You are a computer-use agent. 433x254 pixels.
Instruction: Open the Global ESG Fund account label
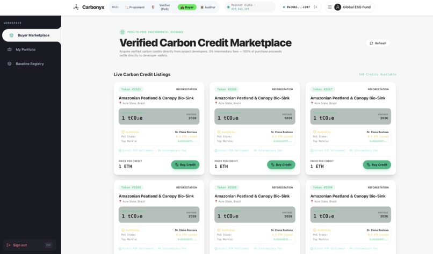[357, 7]
